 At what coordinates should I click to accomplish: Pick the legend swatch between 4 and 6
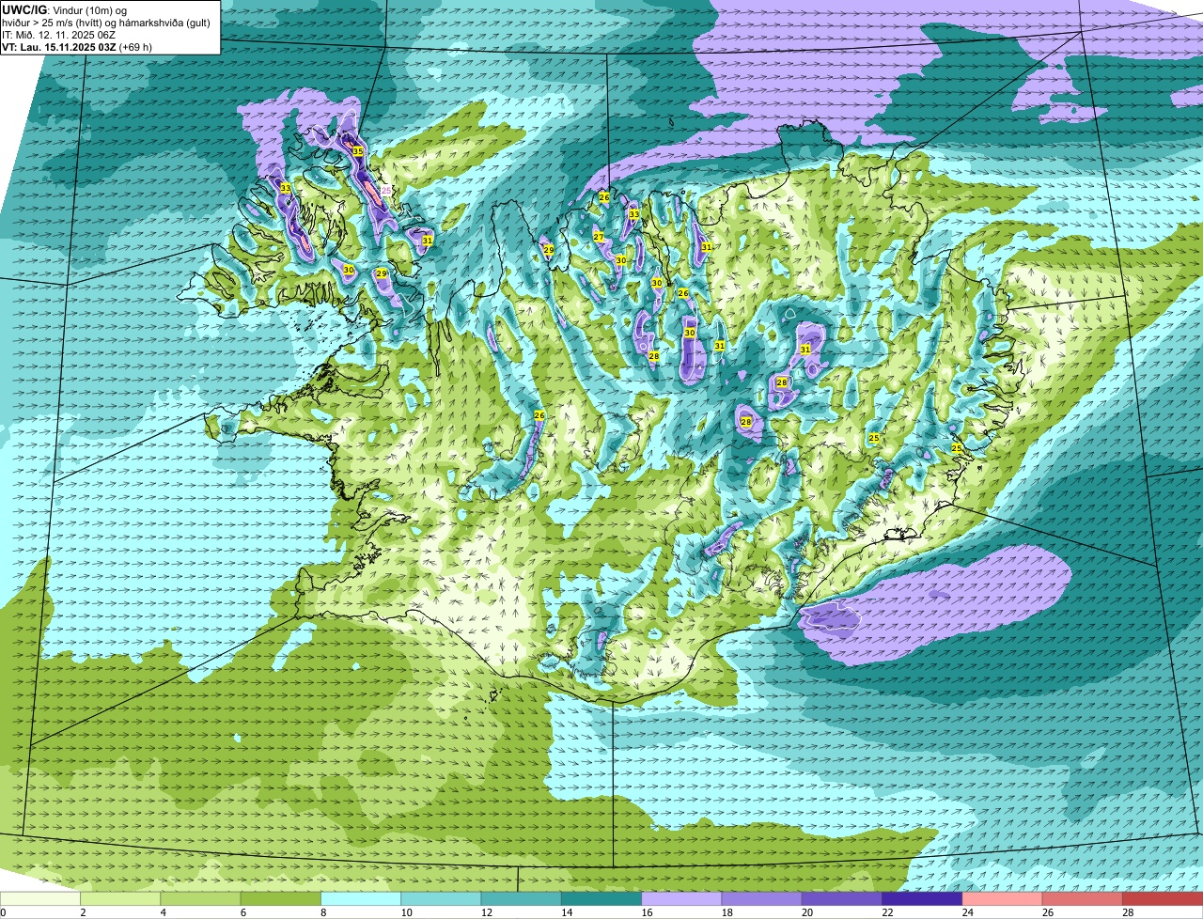pos(201,899)
